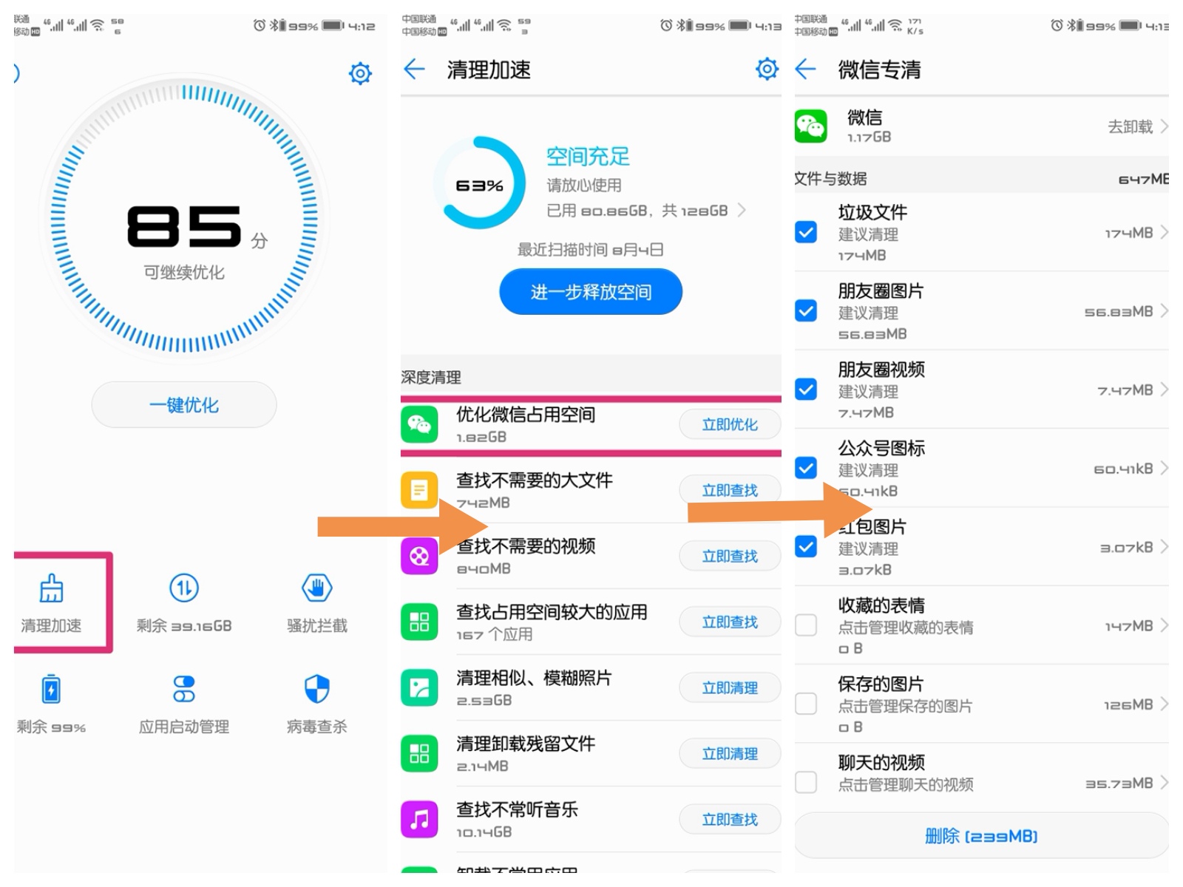The width and height of the screenshot is (1183, 887).
Task: Expand 朋友圈视频 7.47MB chevron
Action: 1164,390
